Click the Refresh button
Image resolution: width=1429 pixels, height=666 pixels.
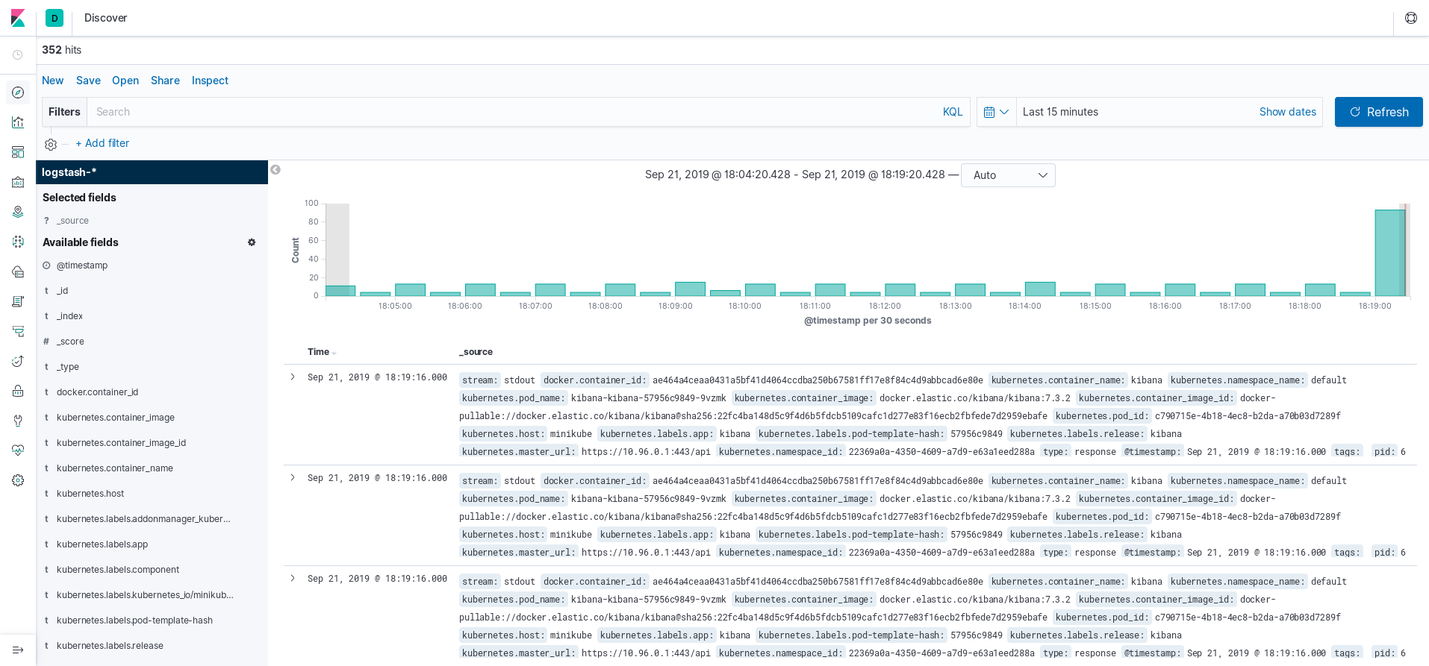1378,112
